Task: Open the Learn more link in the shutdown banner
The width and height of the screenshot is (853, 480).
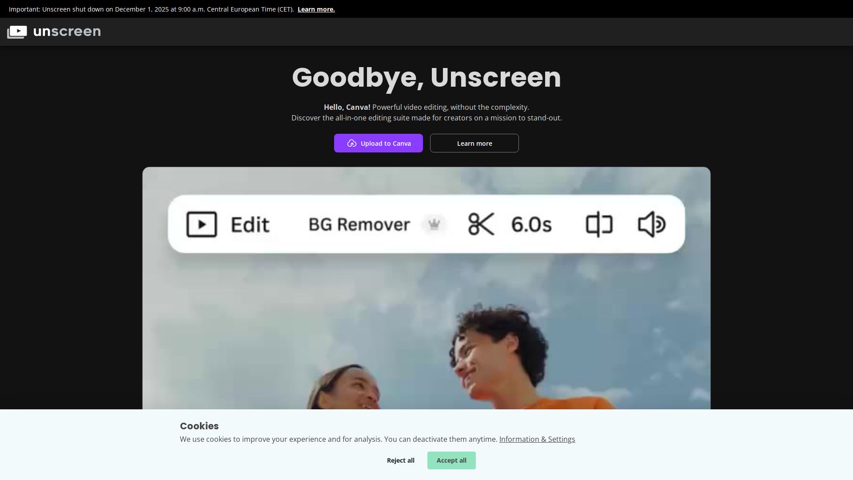Action: [x=316, y=9]
